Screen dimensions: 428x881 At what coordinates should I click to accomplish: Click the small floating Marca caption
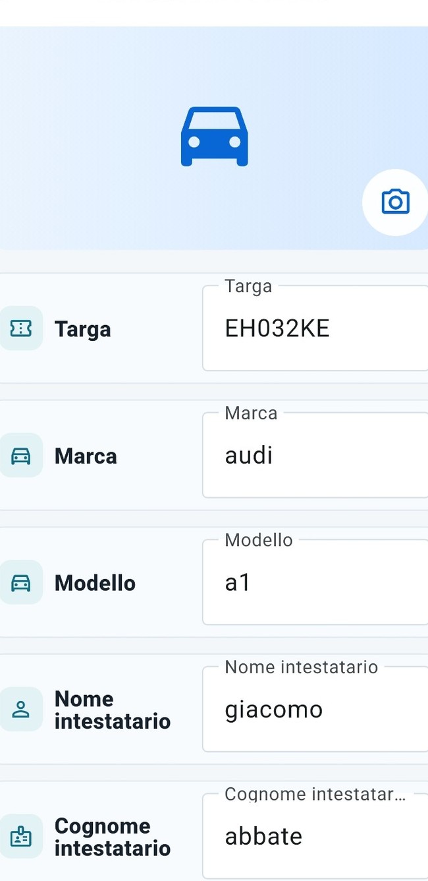(x=251, y=413)
